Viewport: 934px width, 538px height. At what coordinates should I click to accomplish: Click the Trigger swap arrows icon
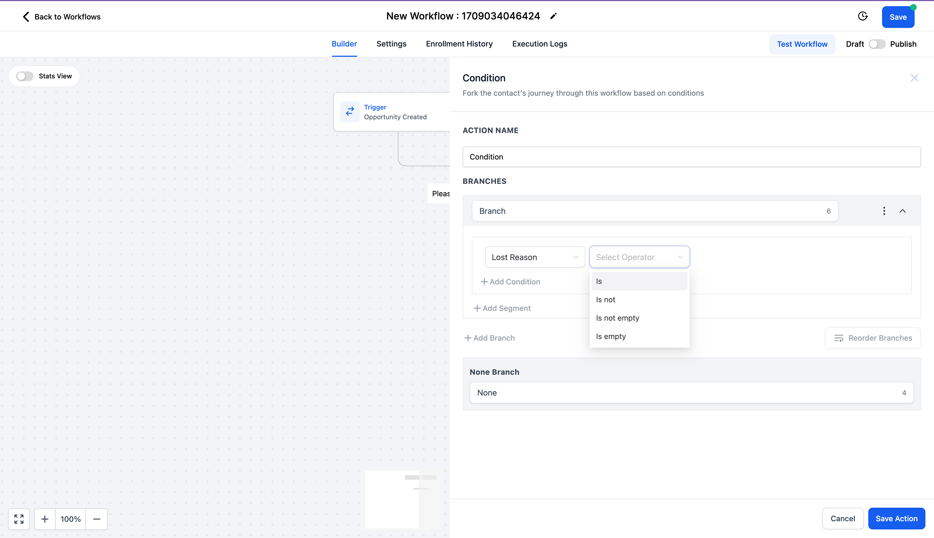coord(350,112)
